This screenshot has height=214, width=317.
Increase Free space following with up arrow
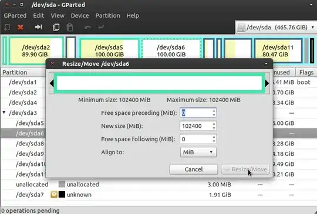[214, 137]
